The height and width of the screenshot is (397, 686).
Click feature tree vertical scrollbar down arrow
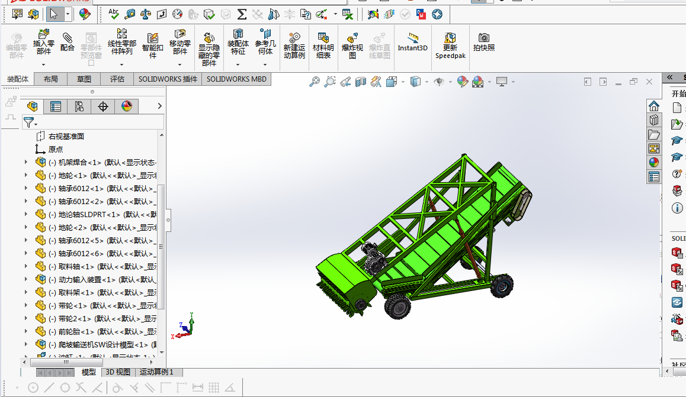point(162,353)
